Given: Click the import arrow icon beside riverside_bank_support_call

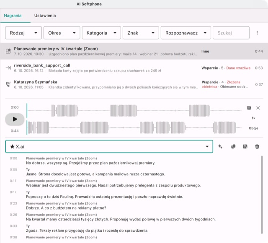Looking at the screenshot, I should tap(8, 68).
